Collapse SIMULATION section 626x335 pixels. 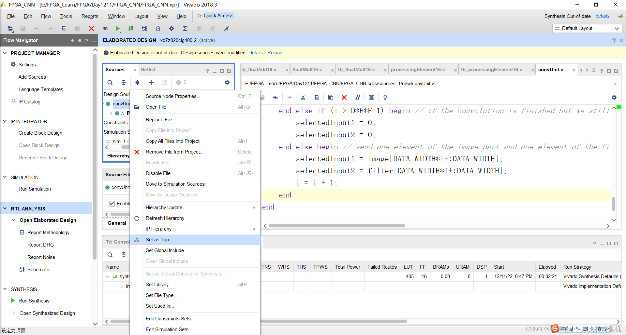pos(5,177)
